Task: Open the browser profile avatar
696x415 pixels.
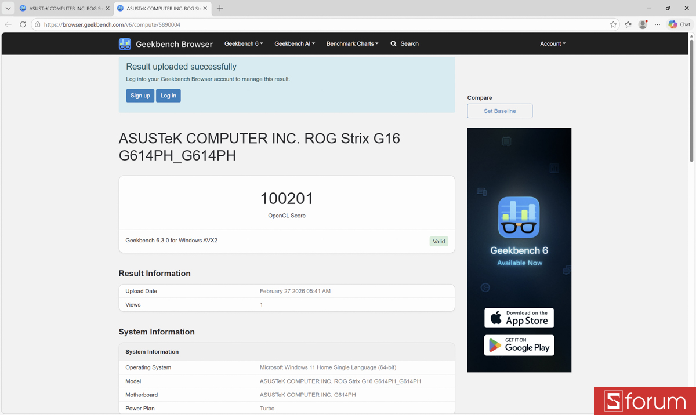Action: [643, 24]
